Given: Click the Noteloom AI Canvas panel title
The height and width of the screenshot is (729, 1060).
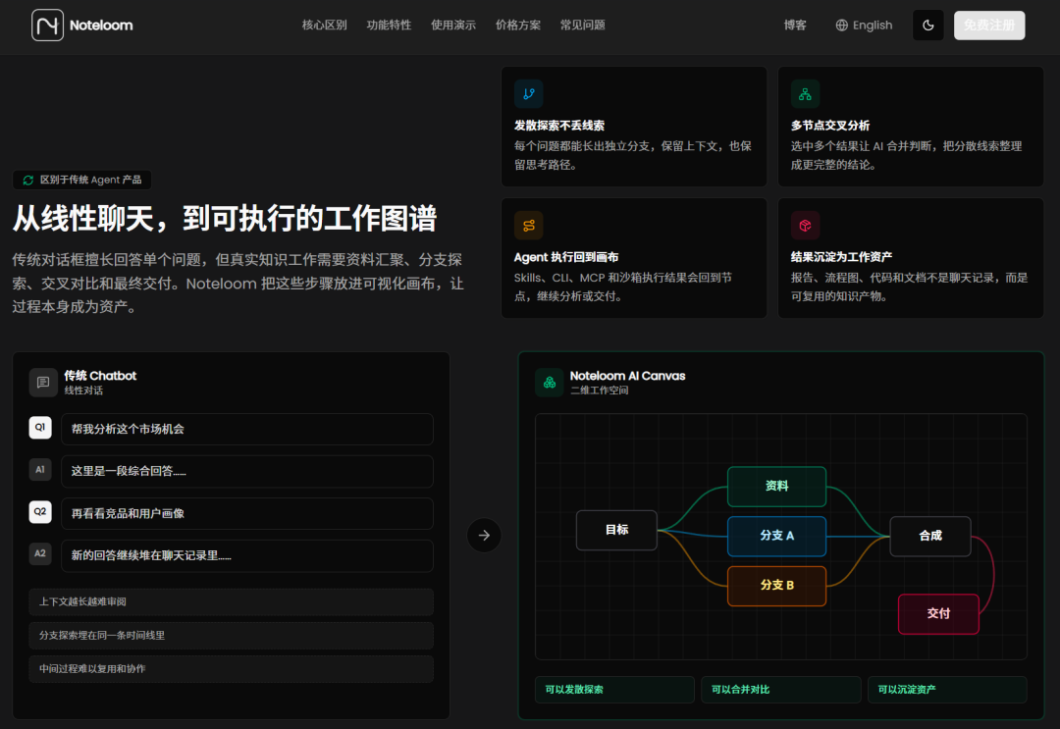Looking at the screenshot, I should tap(627, 376).
